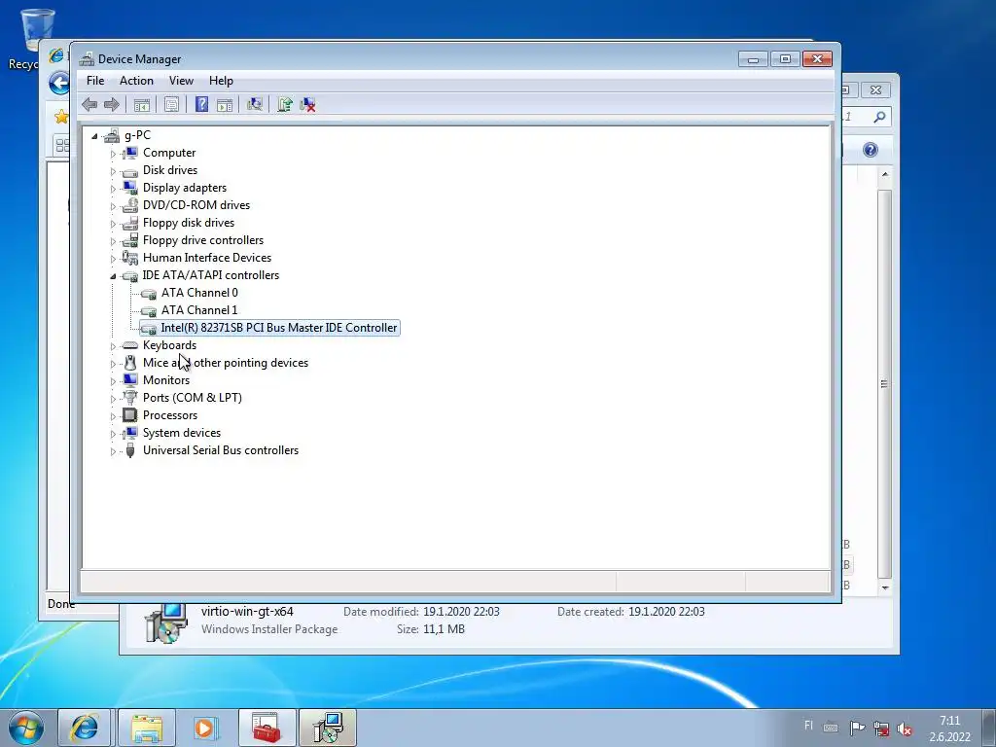This screenshot has width=996, height=747.
Task: Open Internet Explorer from the taskbar
Action: tap(85, 728)
